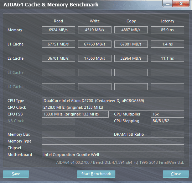Screen dimensions: 192x183
Task: Select CPU Stepping value B0/B1/B2
Action: (167, 121)
